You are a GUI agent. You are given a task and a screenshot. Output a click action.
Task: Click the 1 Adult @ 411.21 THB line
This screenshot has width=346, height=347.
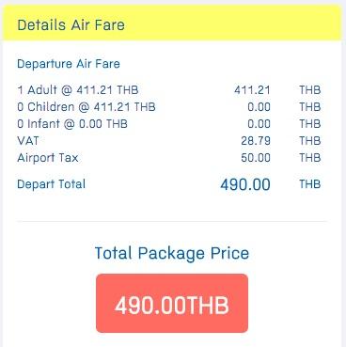[x=78, y=90]
